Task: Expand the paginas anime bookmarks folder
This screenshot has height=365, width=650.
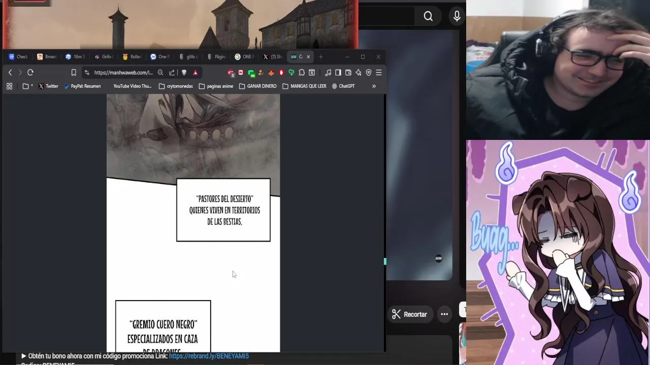Action: point(216,86)
